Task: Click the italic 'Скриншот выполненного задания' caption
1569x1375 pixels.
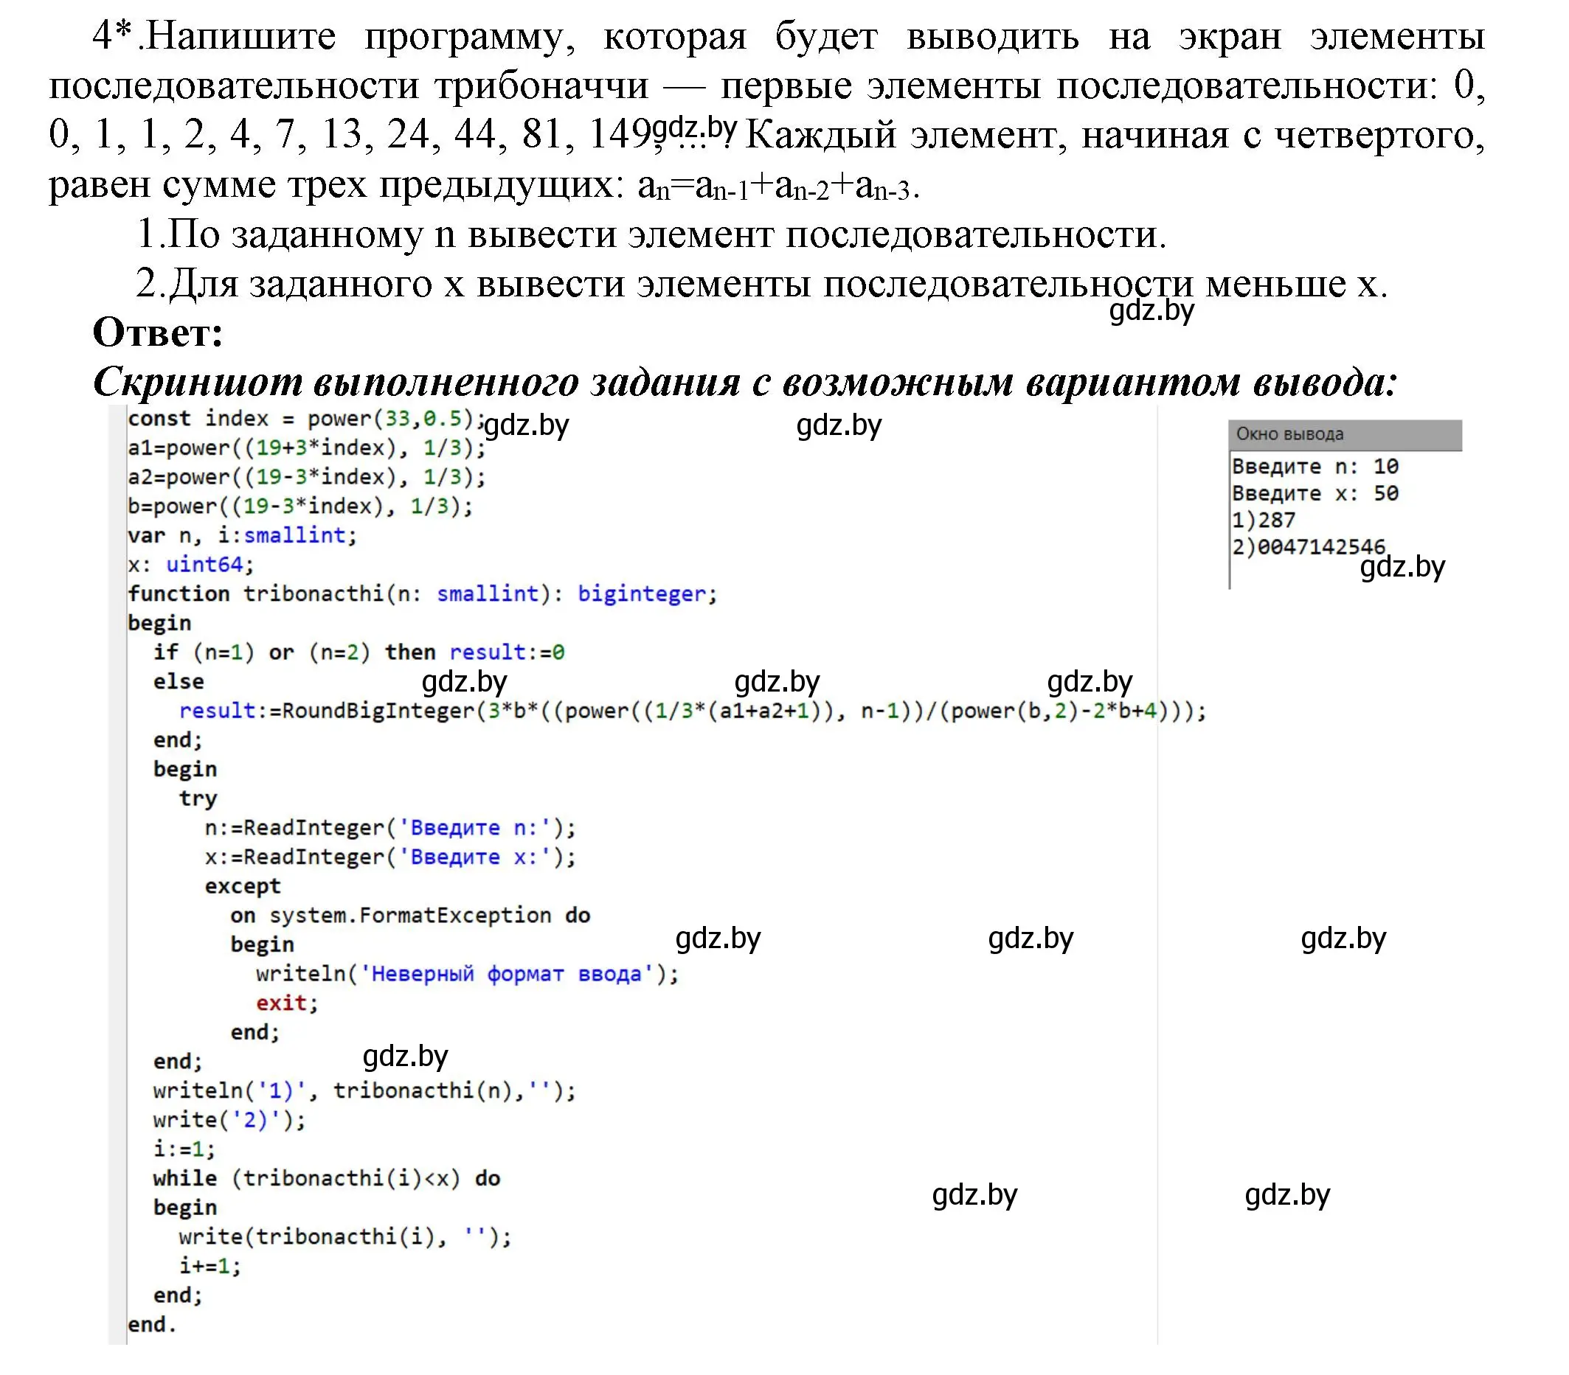Action: coord(744,381)
